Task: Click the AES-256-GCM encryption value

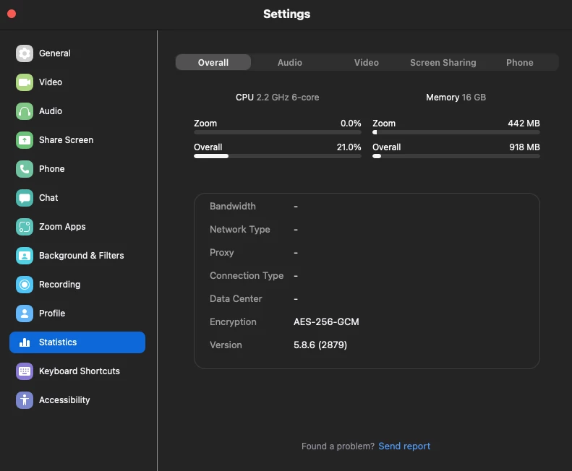Action: (x=326, y=322)
